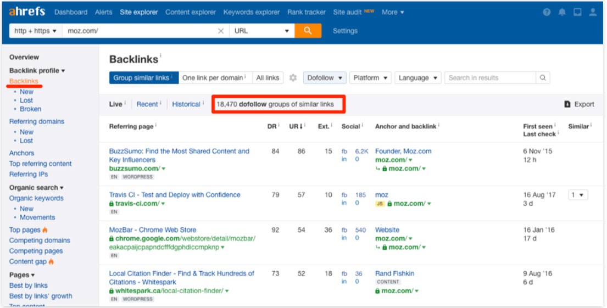The height and width of the screenshot is (308, 607).
Task: Collapse the Backlink profile sidebar section
Action: pos(37,70)
